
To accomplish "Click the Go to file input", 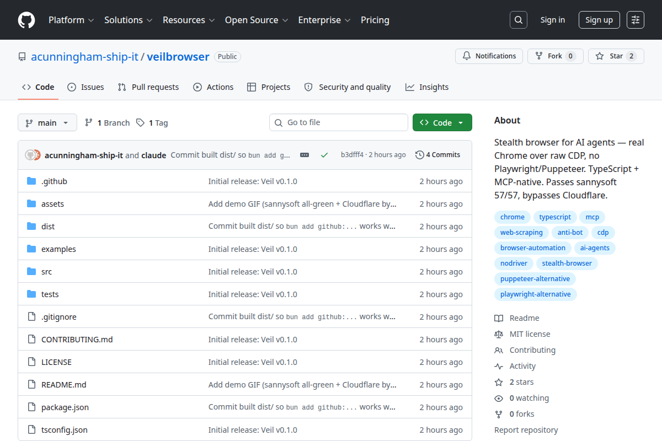I will (x=339, y=122).
